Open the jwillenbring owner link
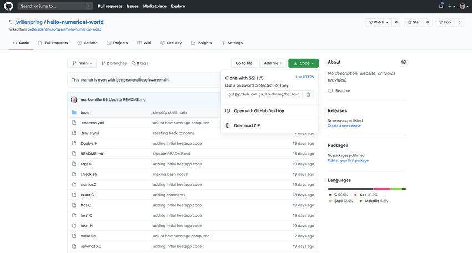472x253 pixels. [x=29, y=22]
